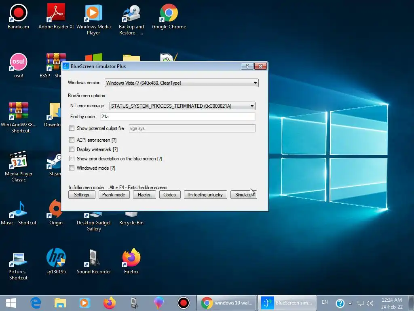Image resolution: width=414 pixels, height=311 pixels.
Task: Open the sp136195 HP icon
Action: click(x=56, y=261)
